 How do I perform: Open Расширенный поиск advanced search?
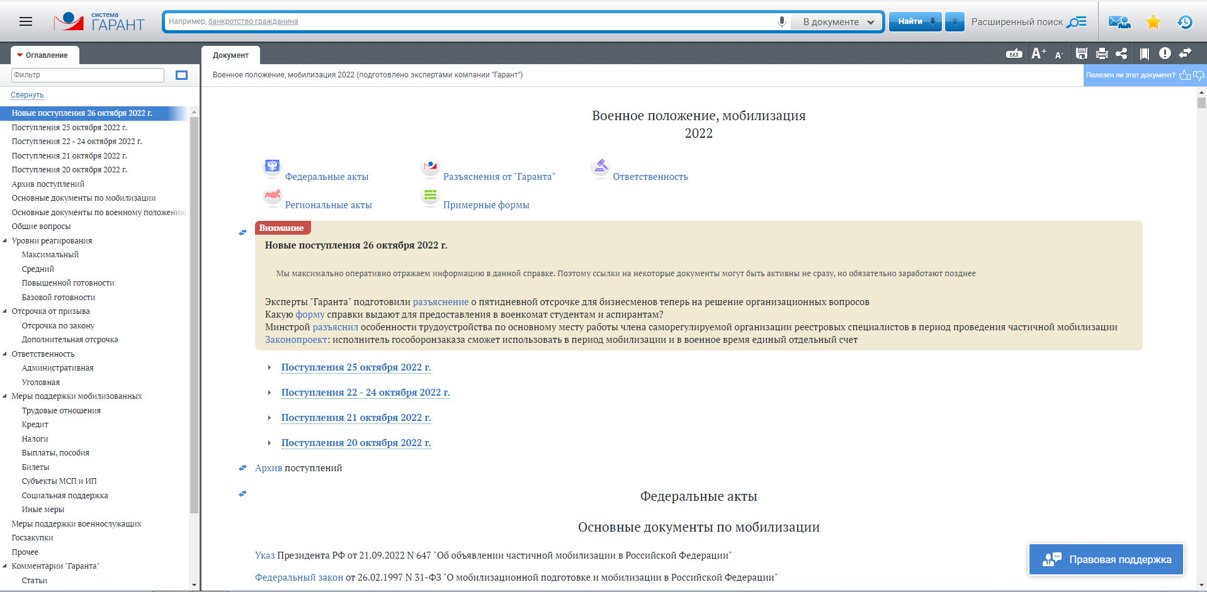point(1029,22)
